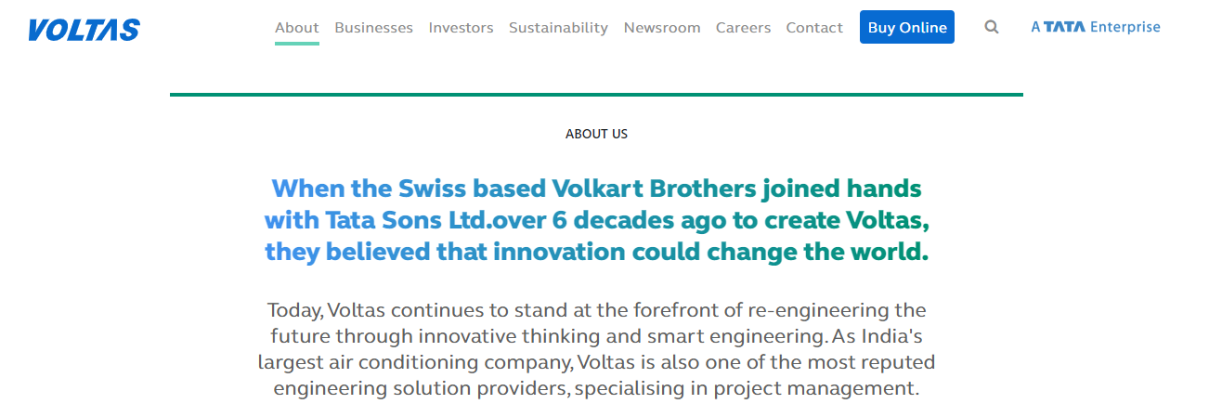This screenshot has width=1209, height=417.
Task: Click the paragraph line starting 'Today, Voltas continues'
Action: [596, 309]
